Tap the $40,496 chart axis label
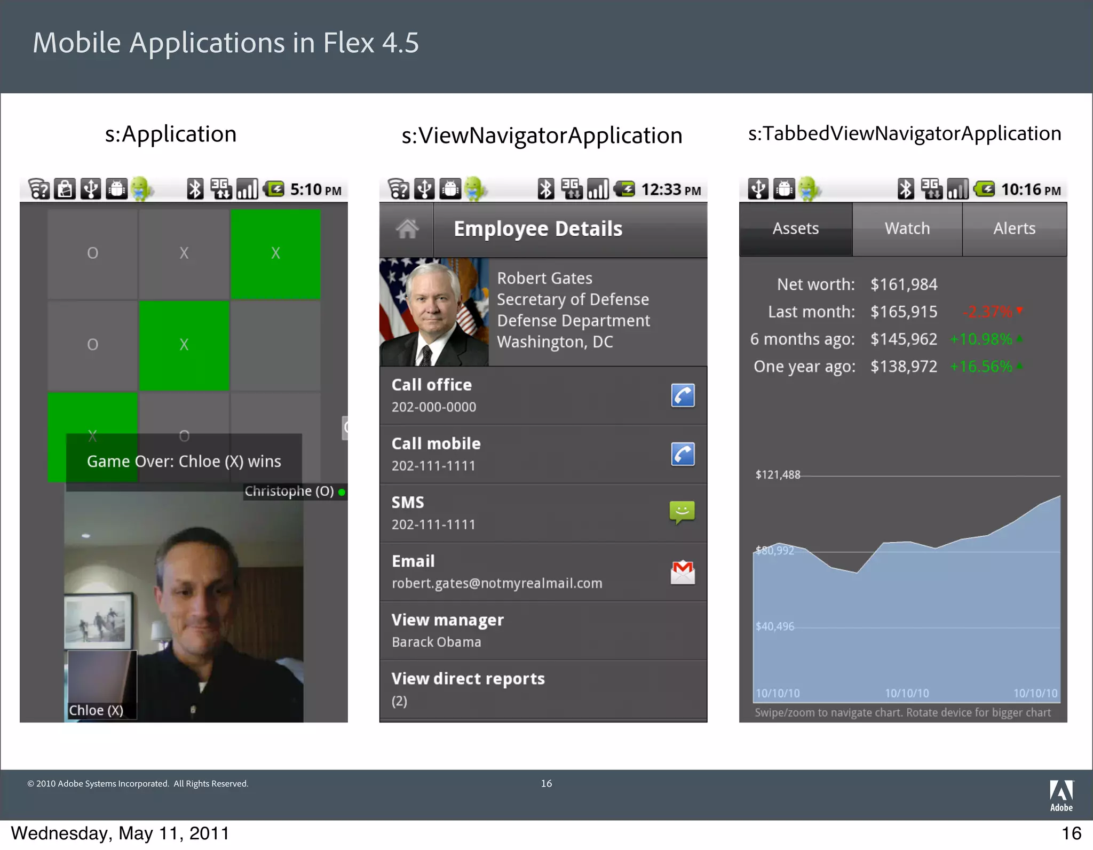Image resolution: width=1093 pixels, height=850 pixels. click(x=774, y=626)
